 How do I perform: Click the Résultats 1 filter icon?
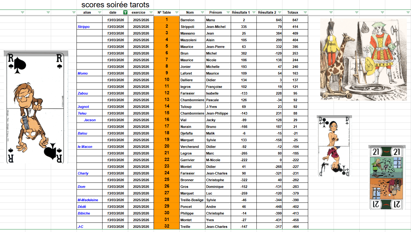[254, 13]
